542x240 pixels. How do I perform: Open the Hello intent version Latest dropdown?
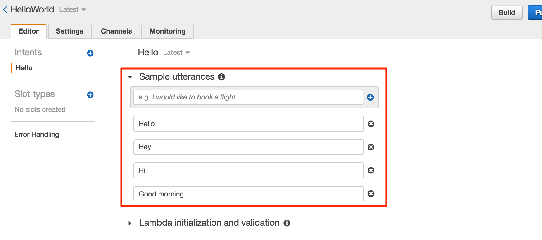click(177, 53)
